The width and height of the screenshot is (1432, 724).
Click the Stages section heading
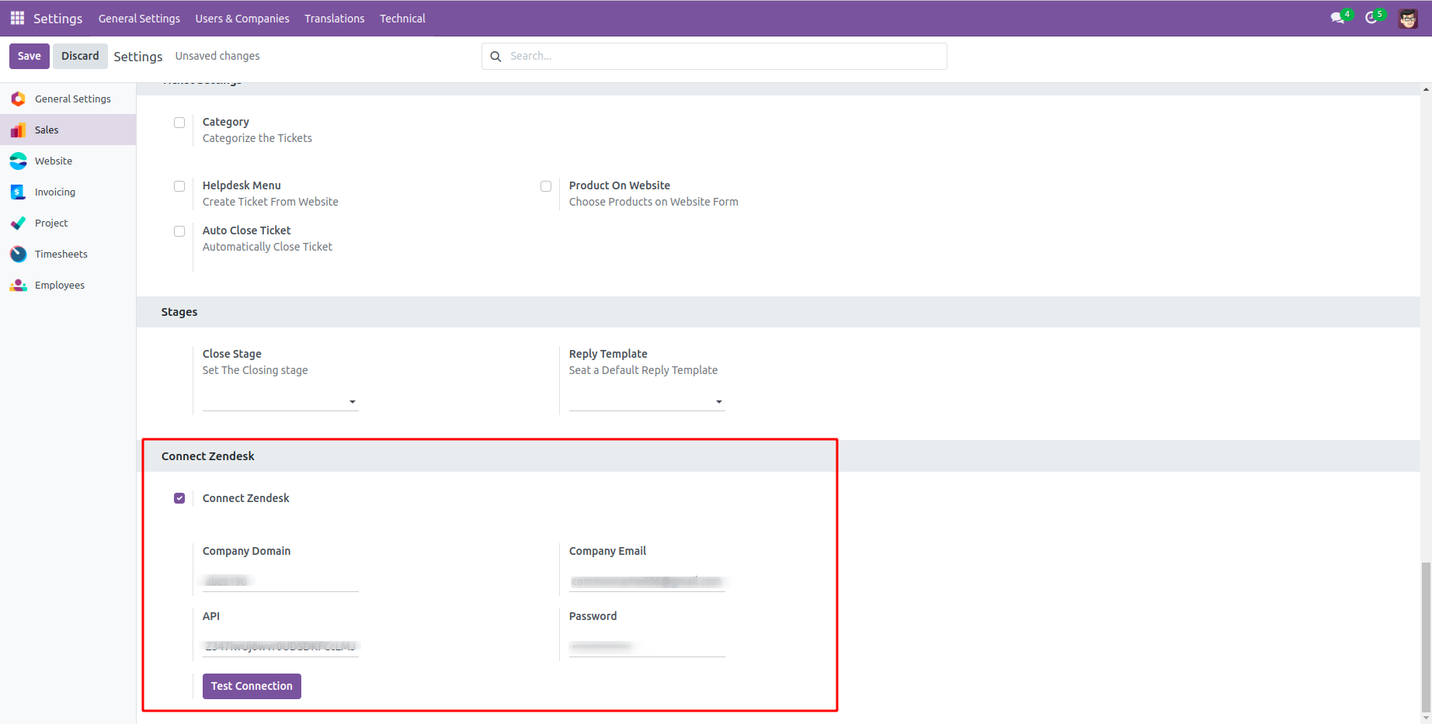point(179,312)
